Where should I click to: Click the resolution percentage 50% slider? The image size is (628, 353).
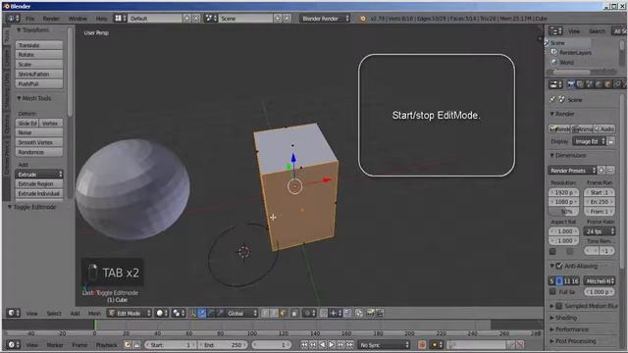564,212
